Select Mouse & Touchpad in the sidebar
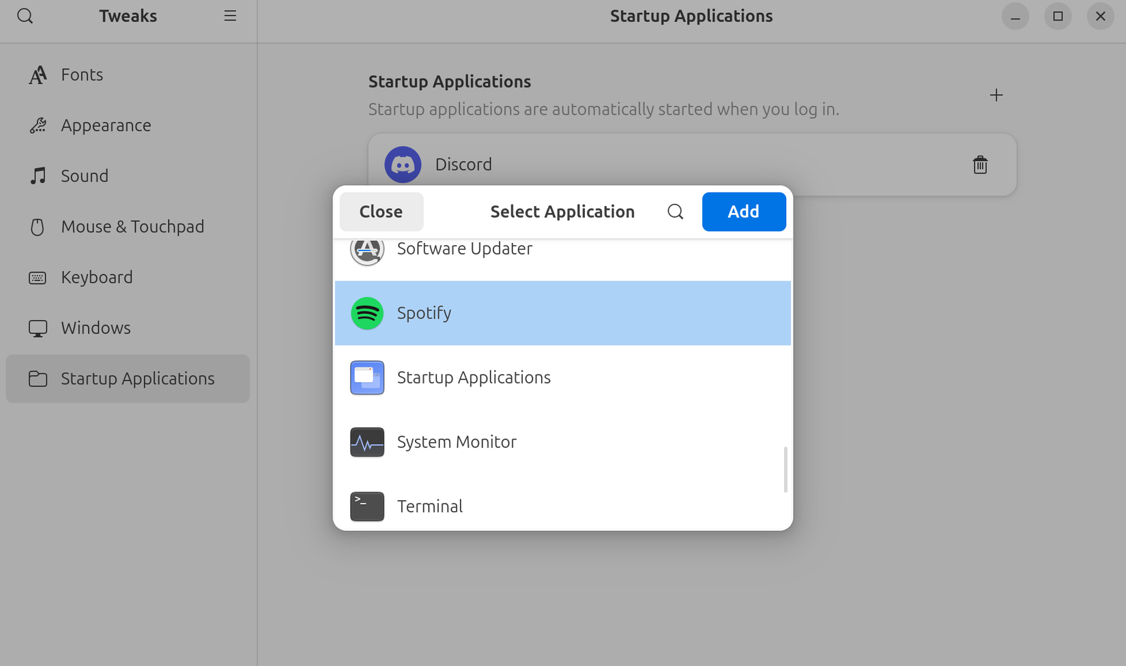Viewport: 1126px width, 666px height. [132, 226]
